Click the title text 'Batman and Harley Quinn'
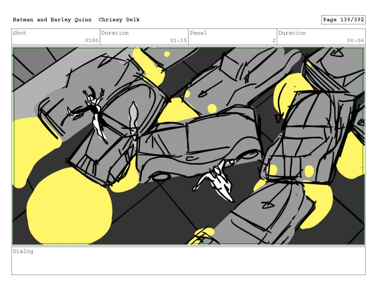 pos(52,20)
